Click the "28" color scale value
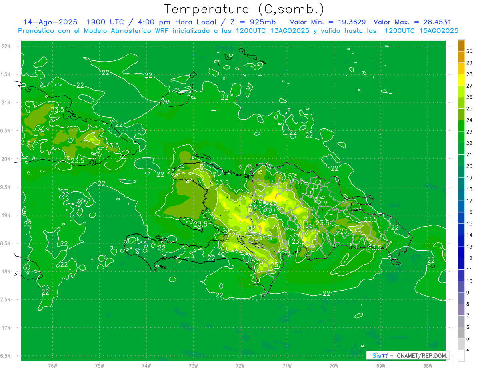480x371 pixels. (470, 74)
